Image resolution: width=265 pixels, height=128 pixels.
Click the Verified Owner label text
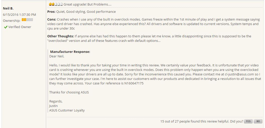pos(20,27)
